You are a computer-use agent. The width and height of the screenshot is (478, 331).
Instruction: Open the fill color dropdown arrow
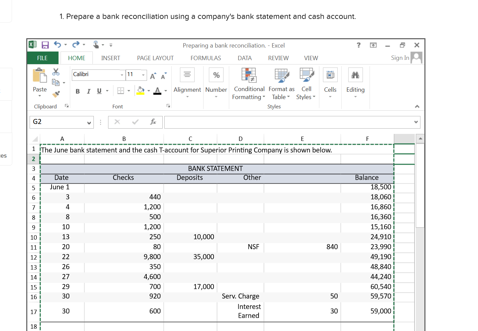[149, 91]
